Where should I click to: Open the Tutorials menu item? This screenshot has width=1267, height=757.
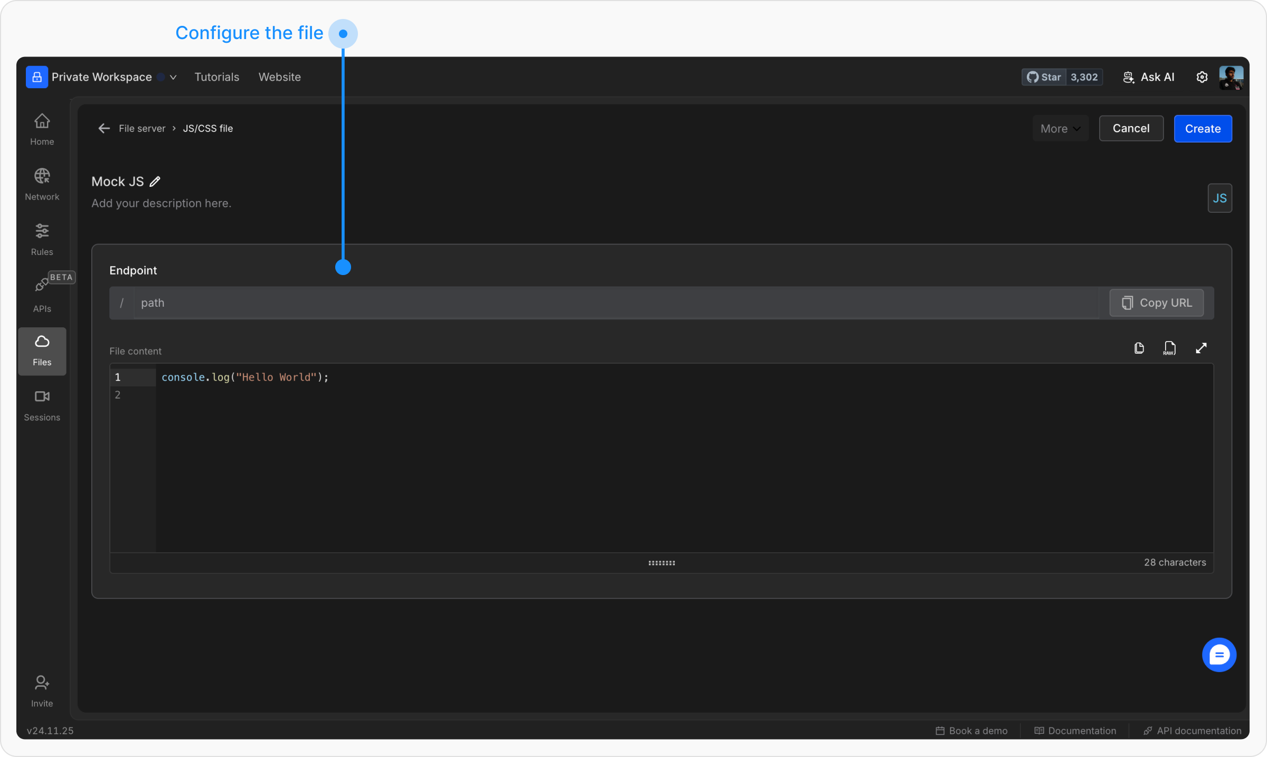point(216,77)
